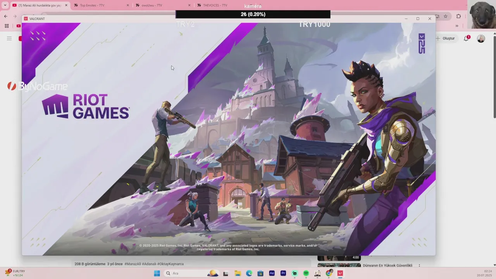The width and height of the screenshot is (496, 279).
Task: Open the EUR/TRY widget on taskbar
Action: [x=15, y=273]
